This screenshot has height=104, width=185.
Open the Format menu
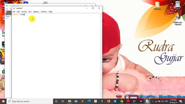(24, 12)
